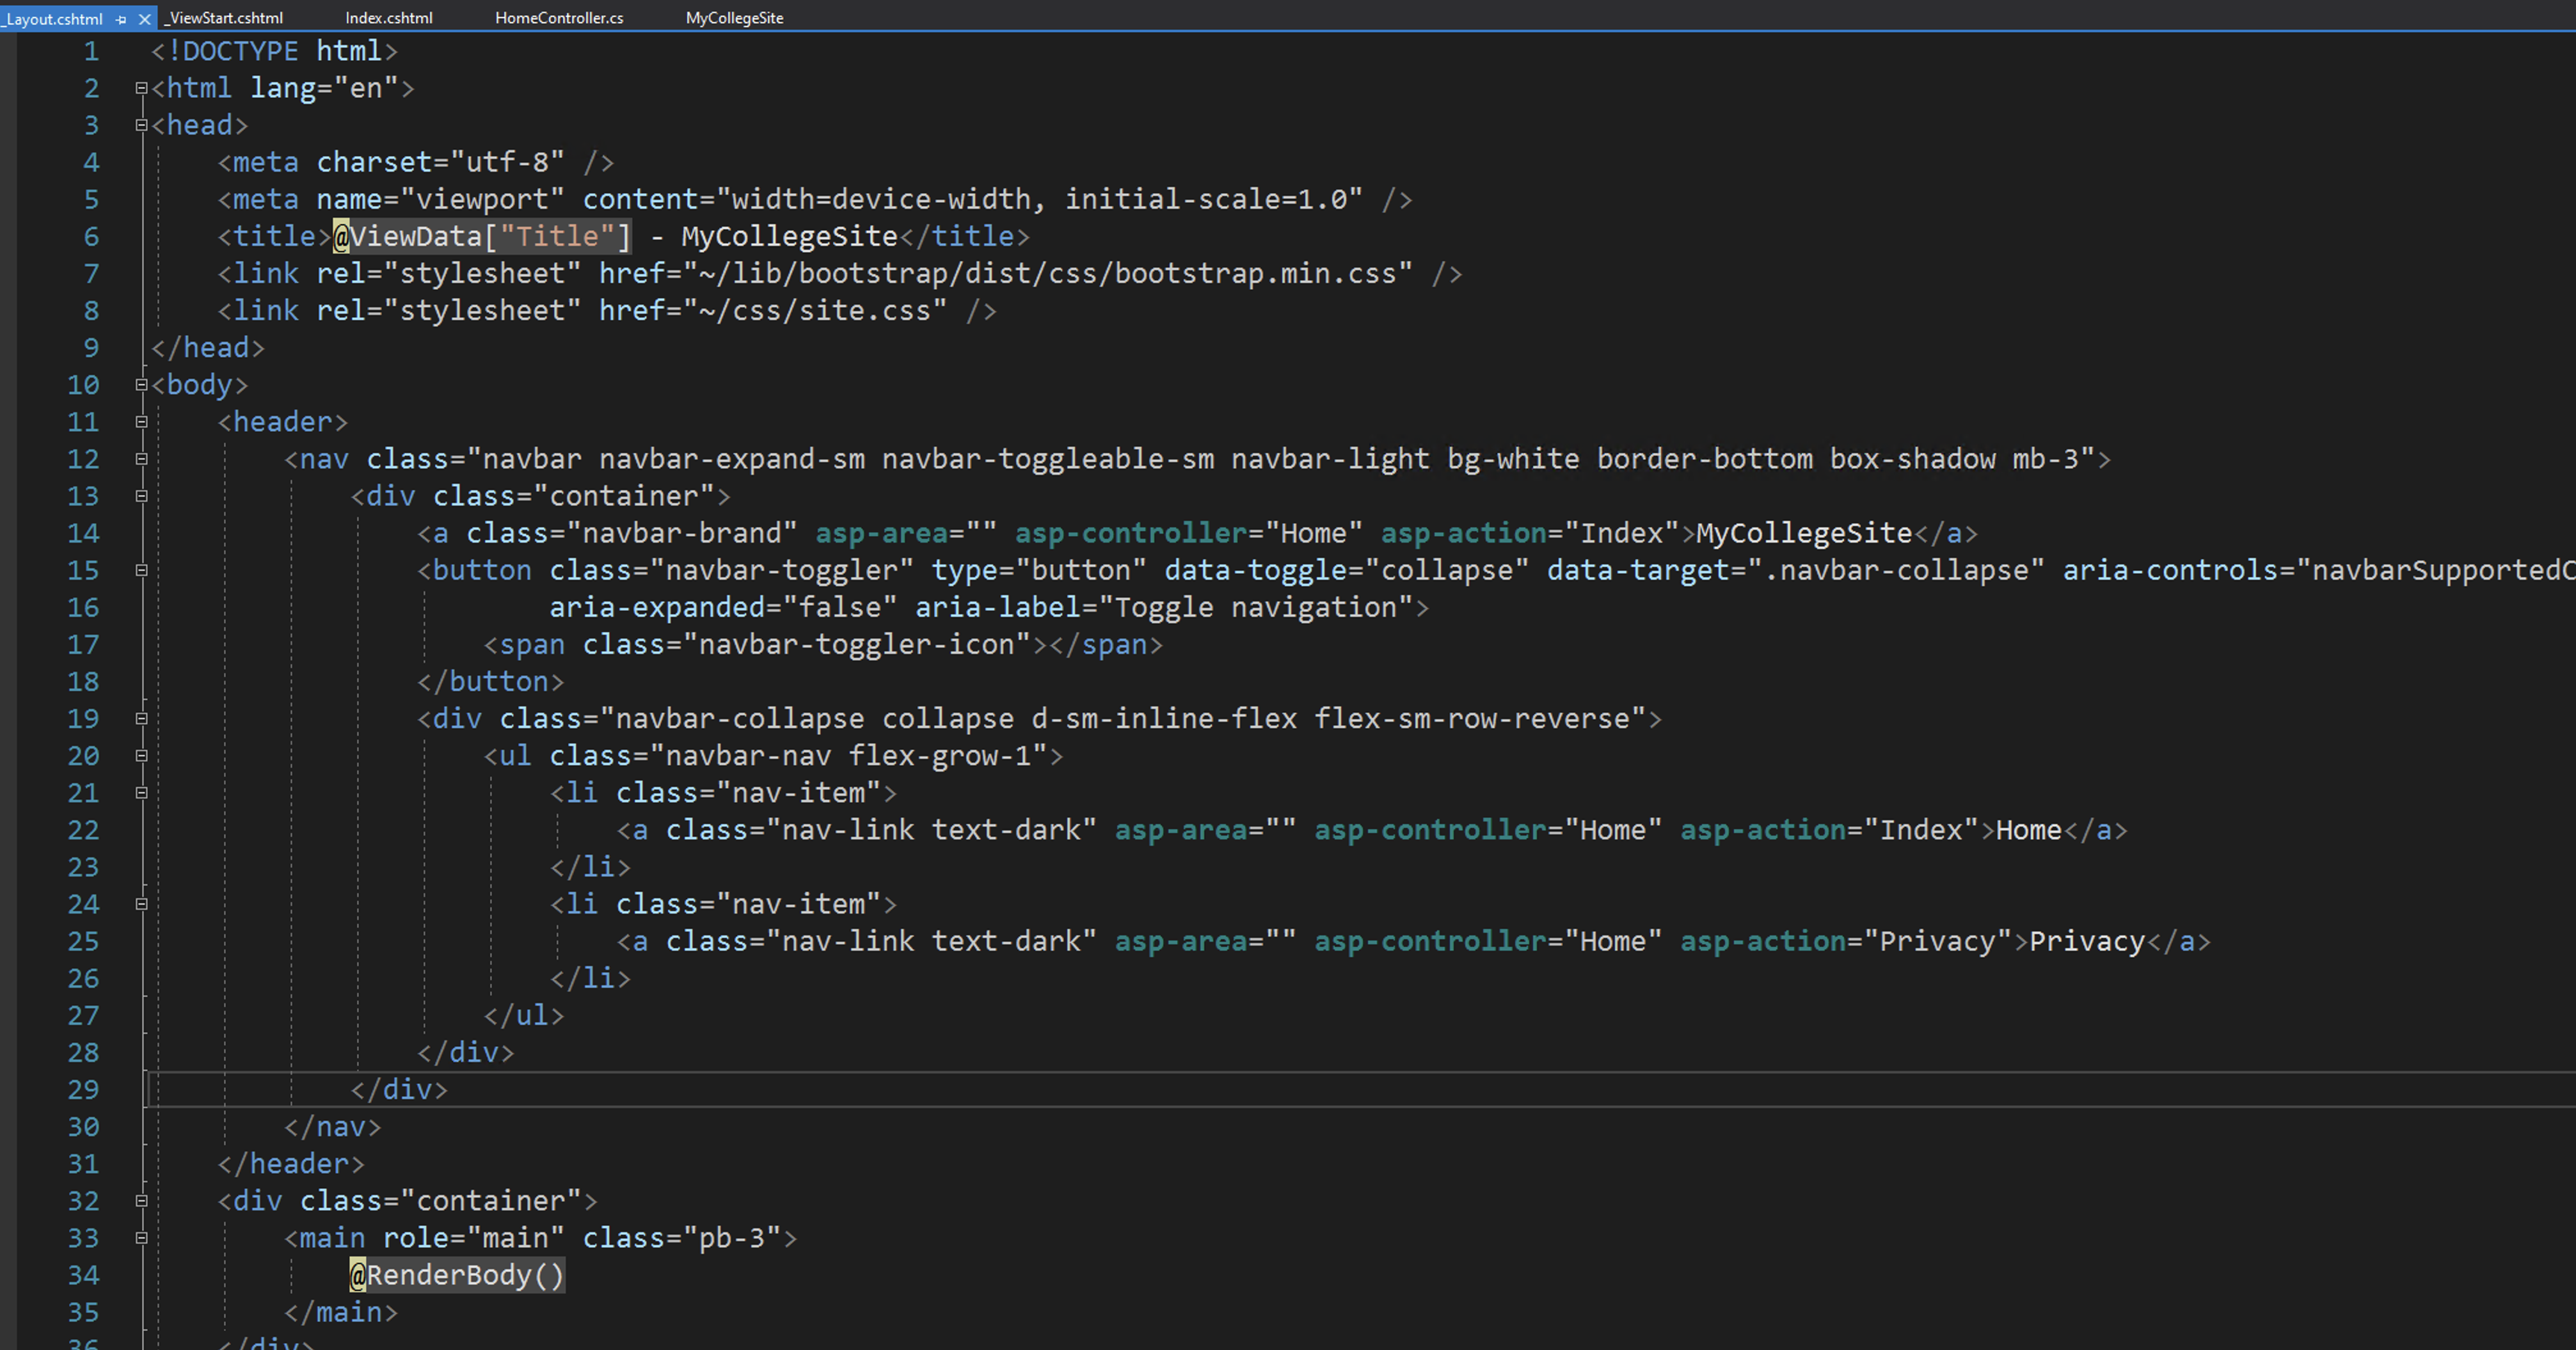Close the _Layout.cshtml tab

point(145,19)
